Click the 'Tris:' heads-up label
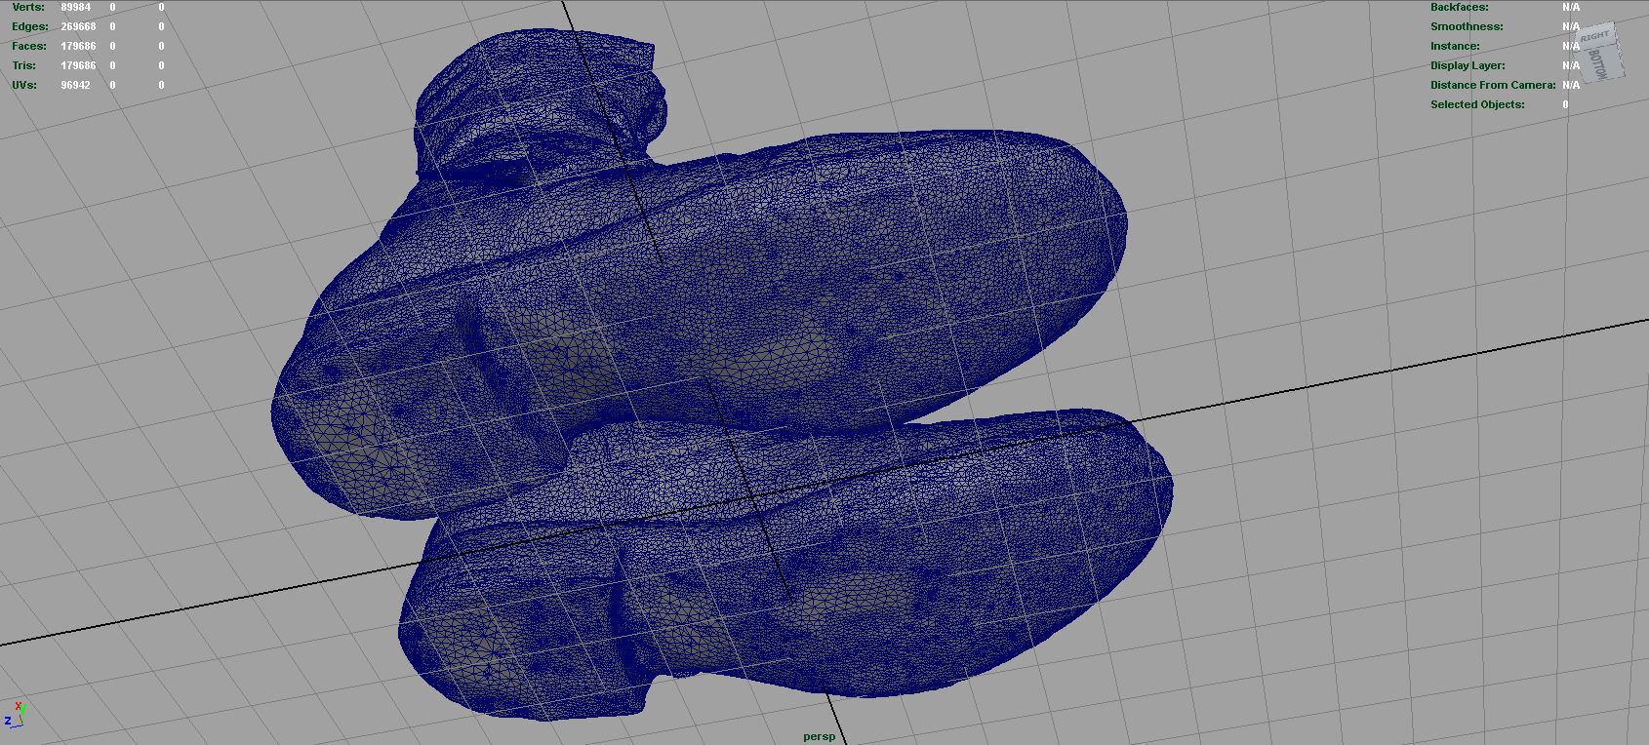The width and height of the screenshot is (1649, 745). [24, 65]
